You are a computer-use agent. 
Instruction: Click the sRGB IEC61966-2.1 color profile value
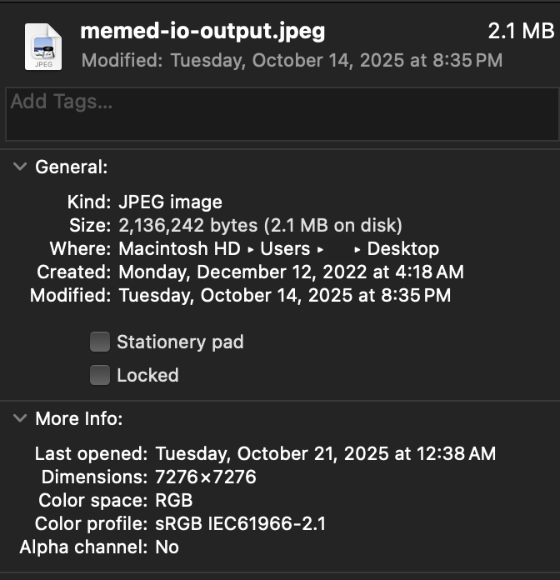click(241, 524)
